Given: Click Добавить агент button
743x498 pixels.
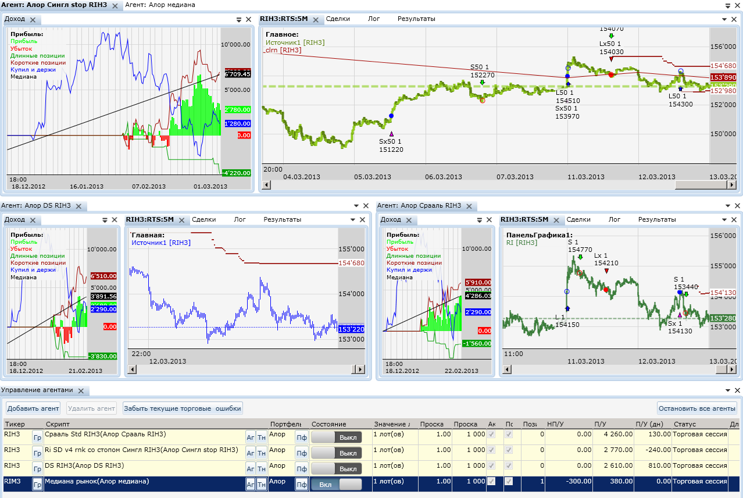Looking at the screenshot, I should 33,408.
